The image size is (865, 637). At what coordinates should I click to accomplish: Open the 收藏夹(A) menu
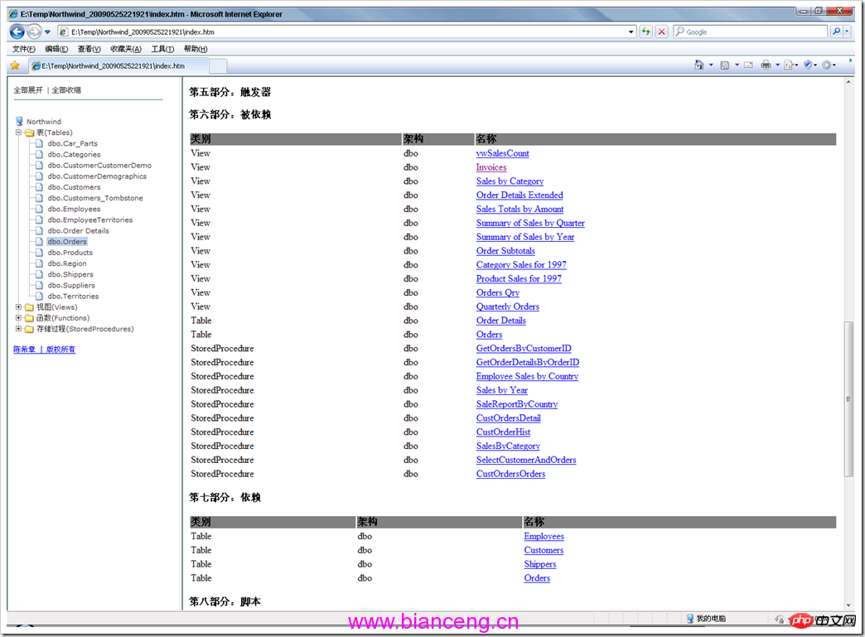point(126,49)
